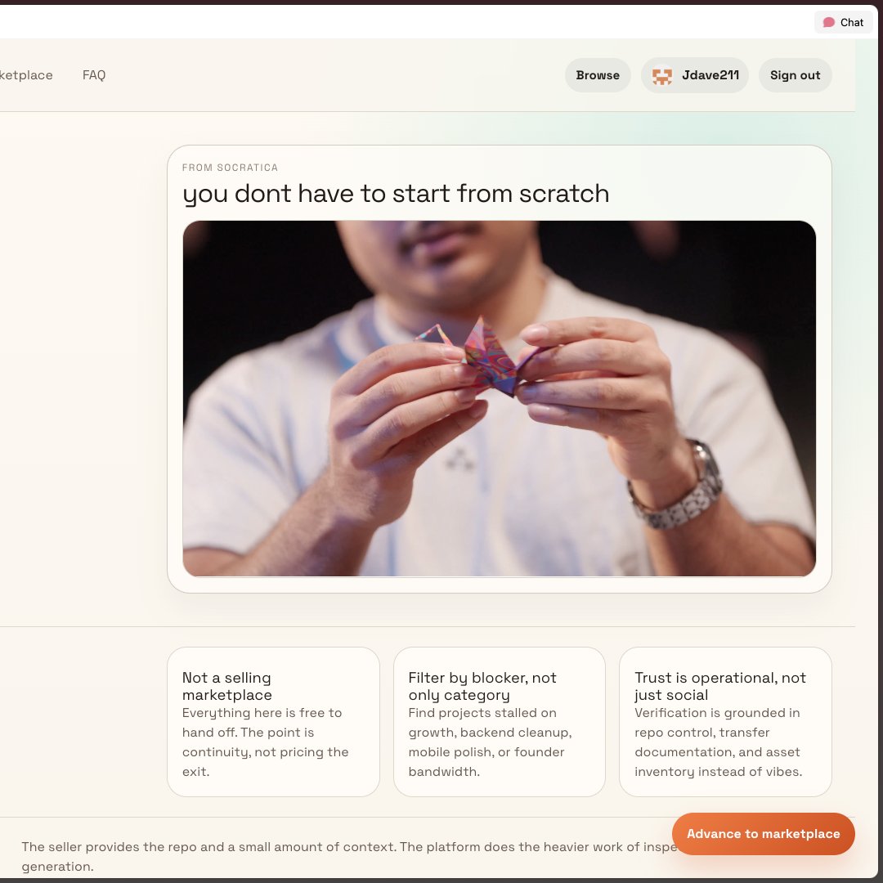Open the FAQ page
The image size is (883, 883).
pos(94,75)
